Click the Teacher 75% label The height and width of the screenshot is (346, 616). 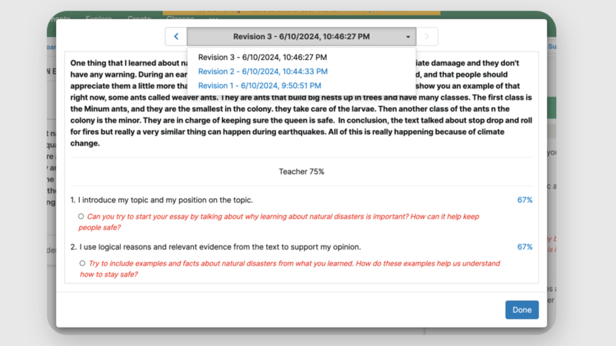pyautogui.click(x=301, y=172)
